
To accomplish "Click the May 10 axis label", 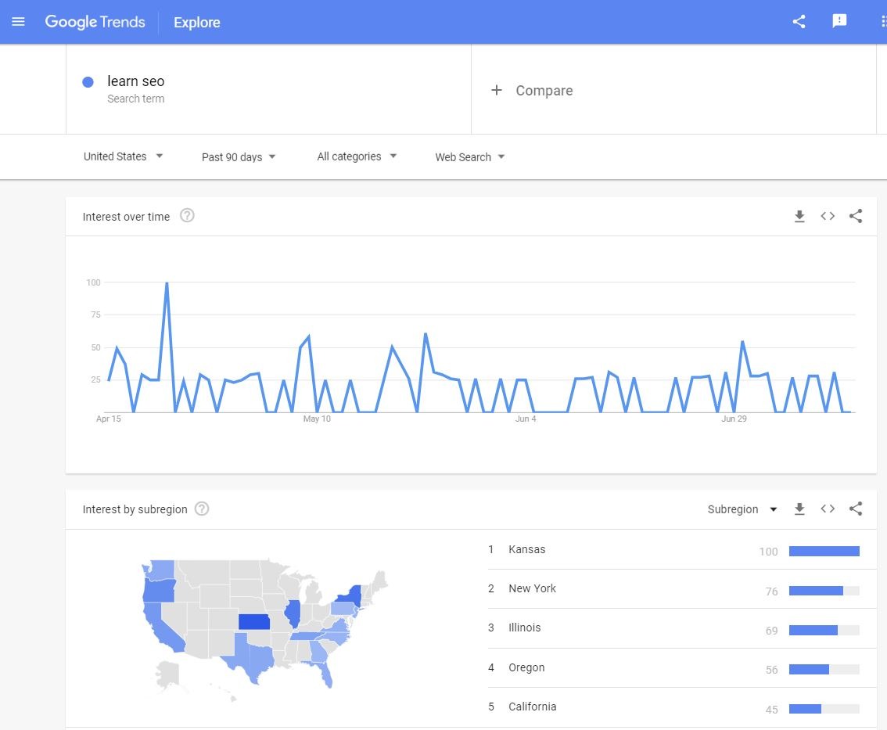I will [x=317, y=419].
